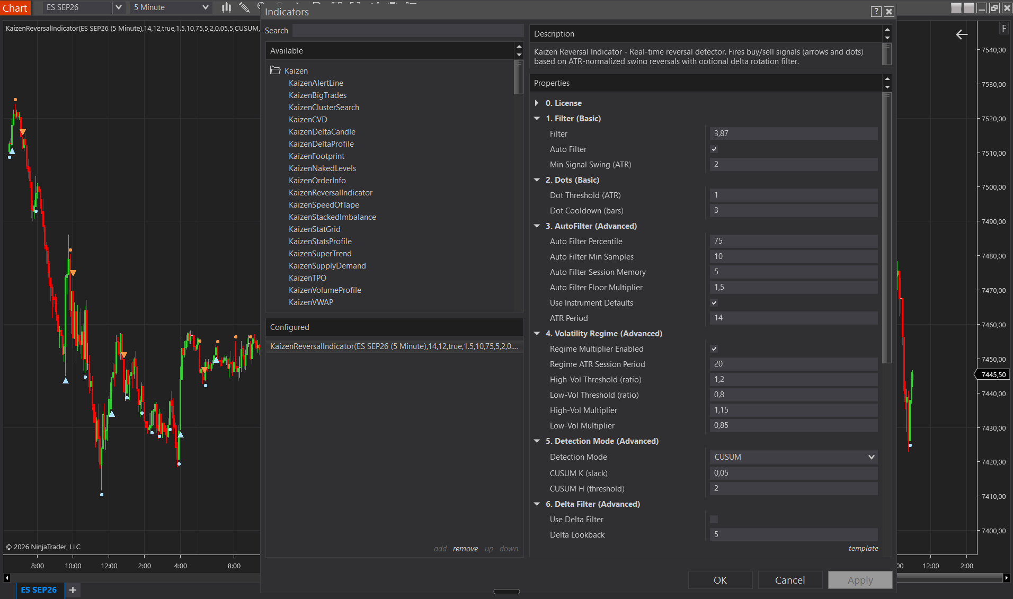Select KaizenDeltaProfile indicator

[x=321, y=144]
